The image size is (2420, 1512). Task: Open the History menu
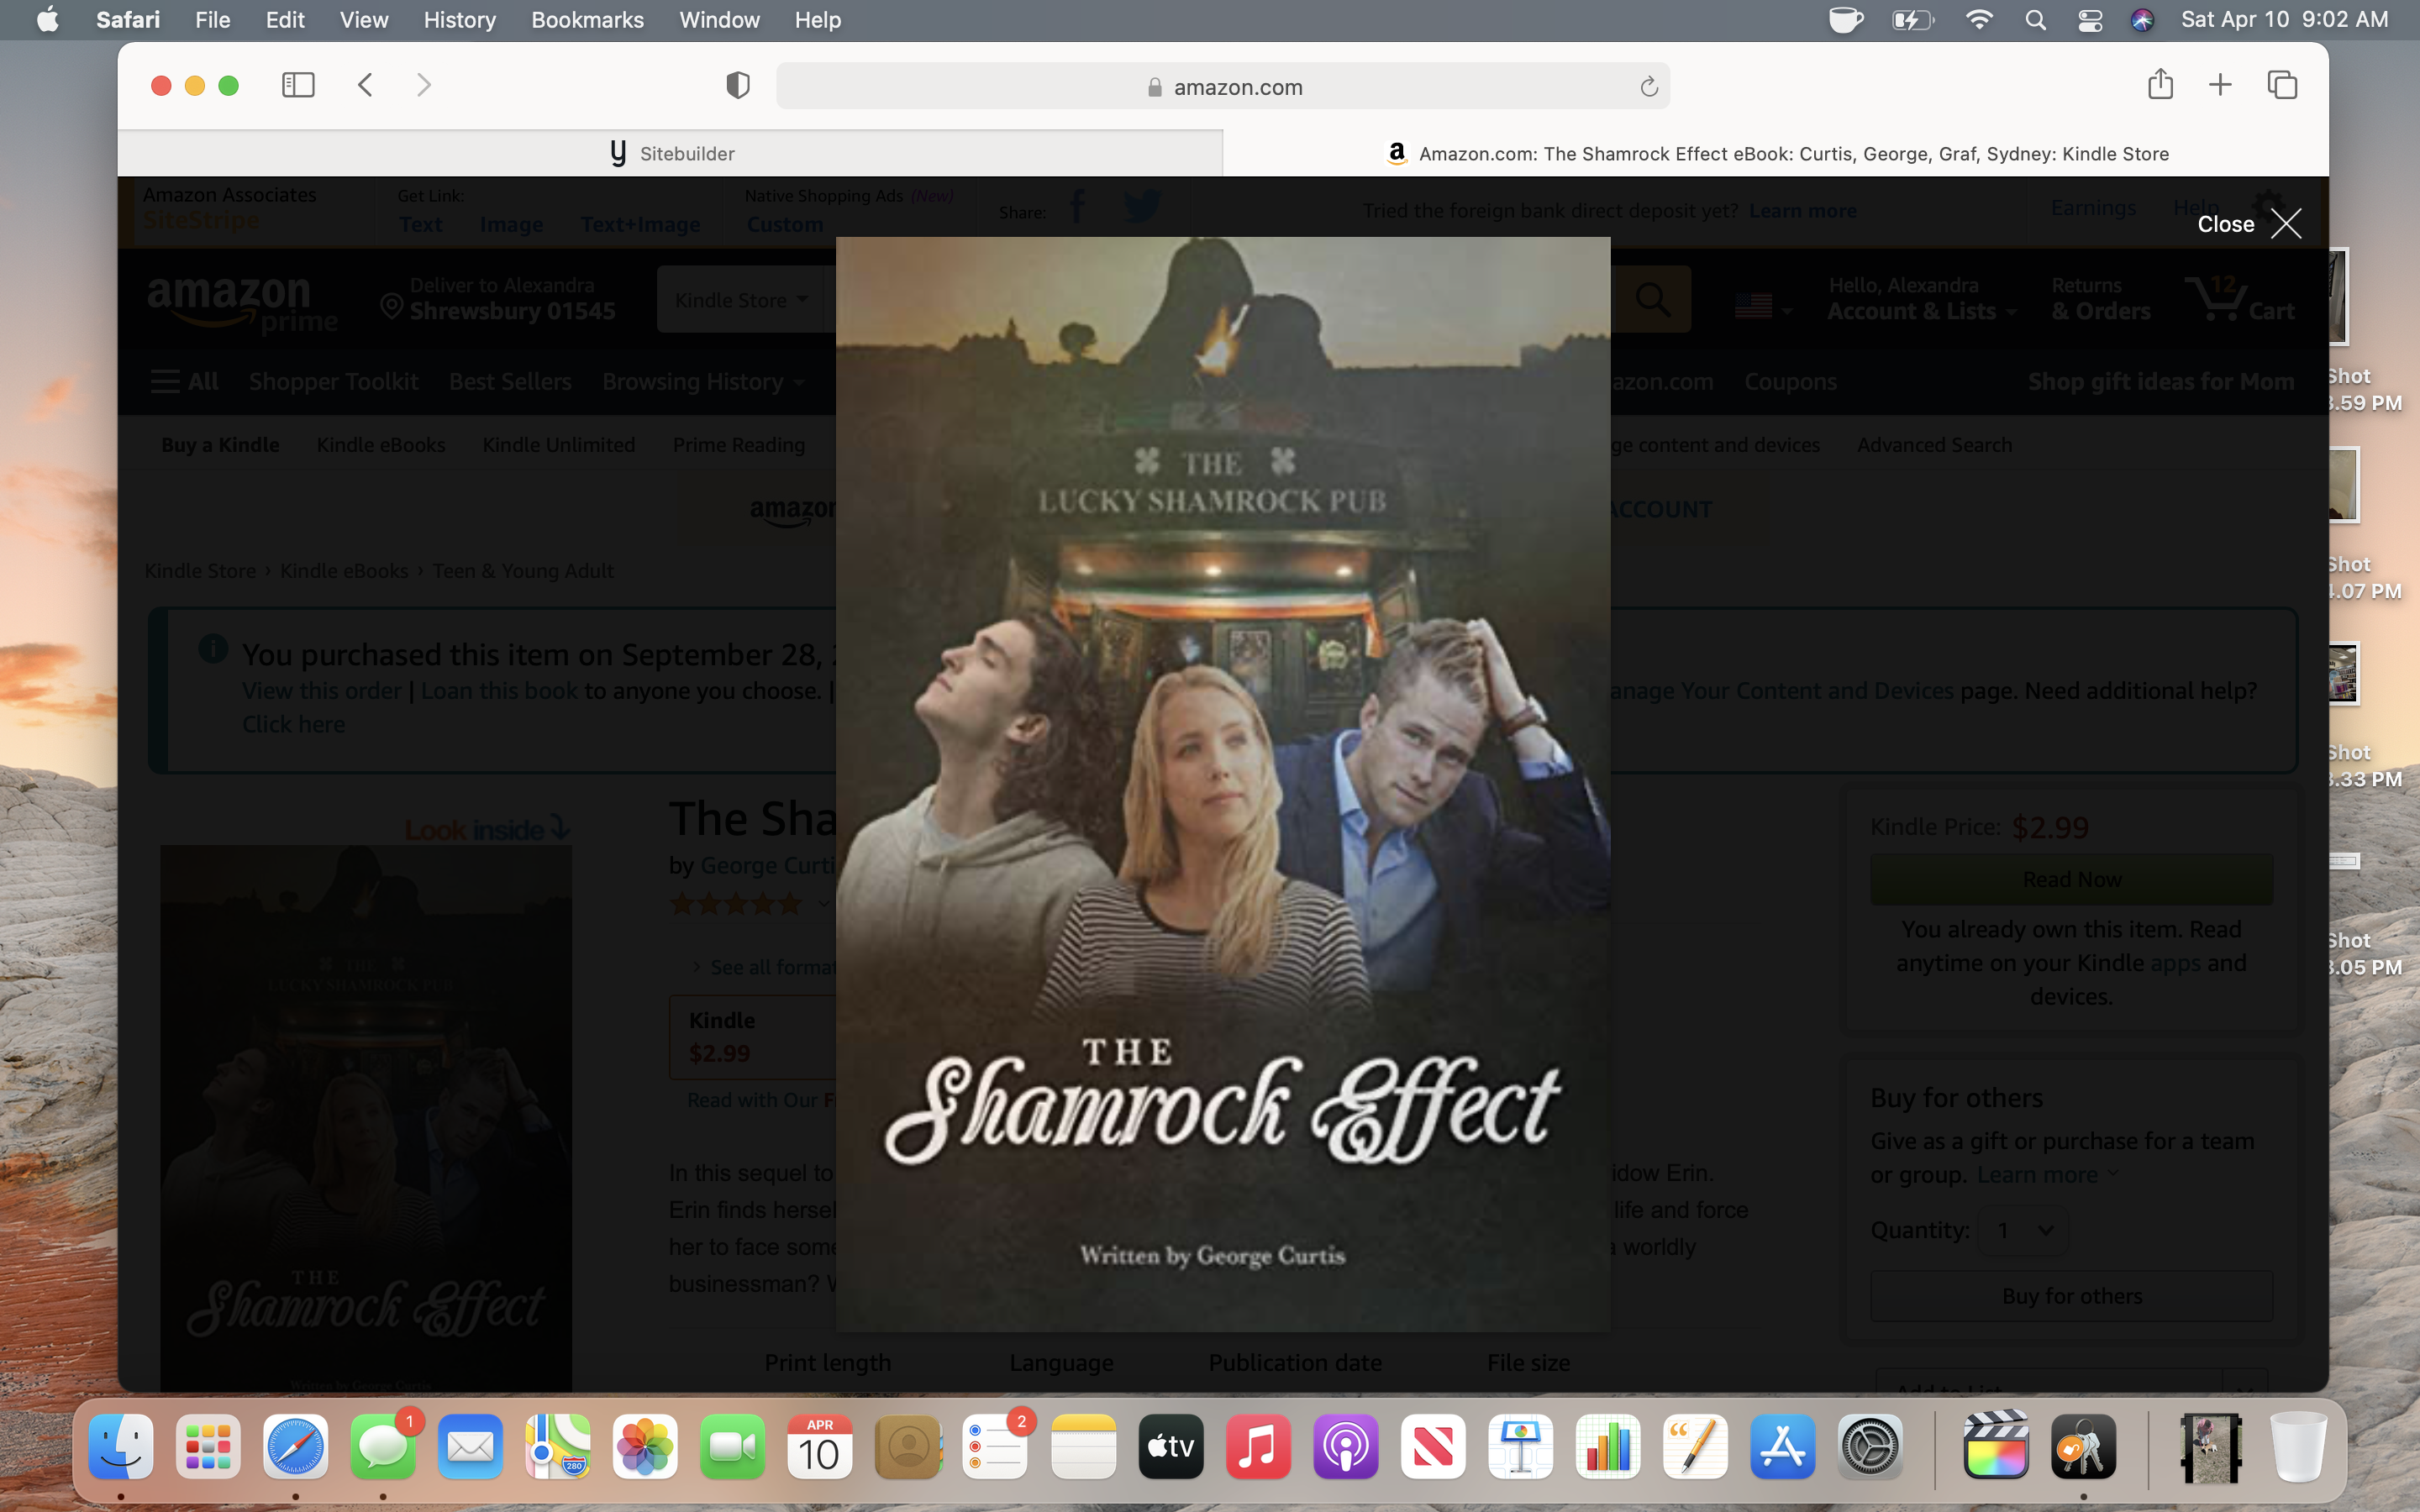[459, 20]
